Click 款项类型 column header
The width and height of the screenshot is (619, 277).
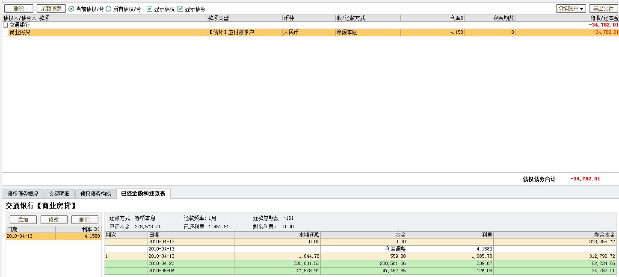point(245,18)
